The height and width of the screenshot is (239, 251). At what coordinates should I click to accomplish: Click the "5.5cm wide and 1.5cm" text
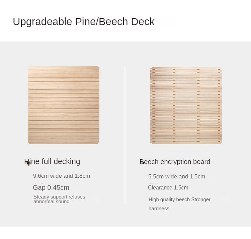pos(177,176)
